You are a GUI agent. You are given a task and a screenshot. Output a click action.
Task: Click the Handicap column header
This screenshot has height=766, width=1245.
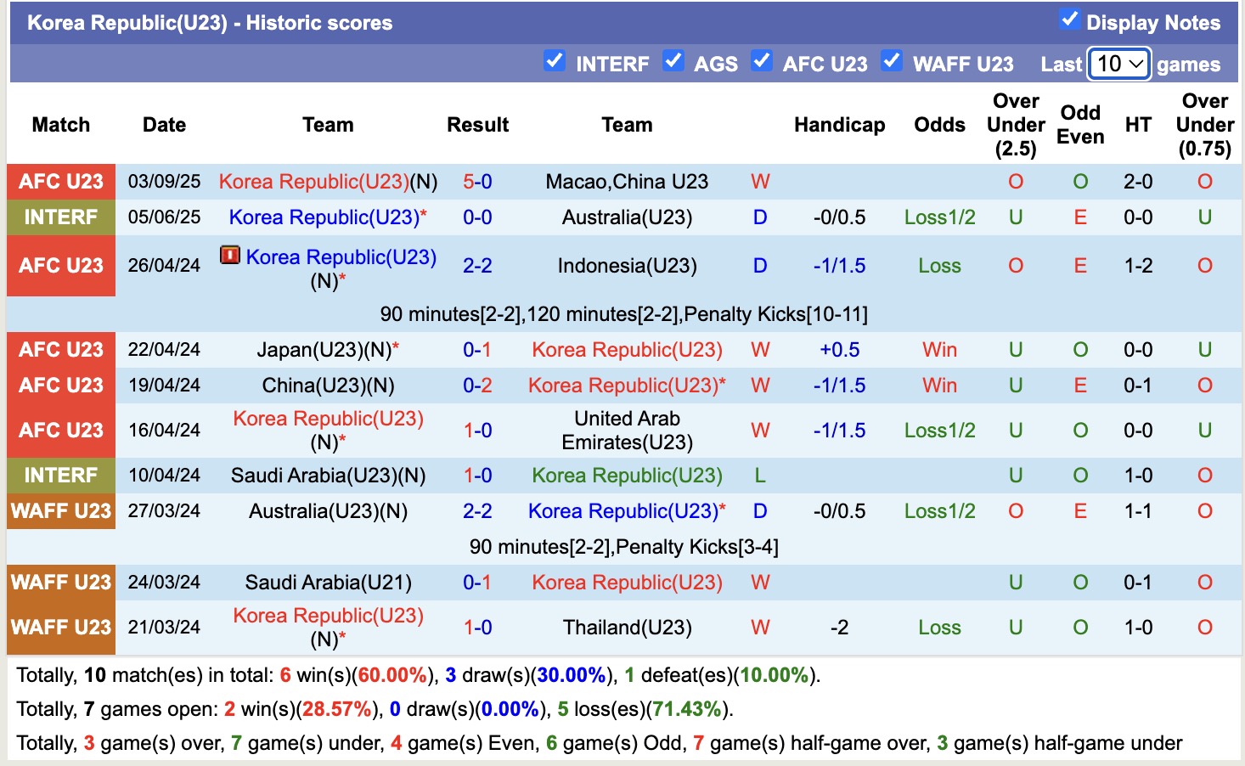839,124
